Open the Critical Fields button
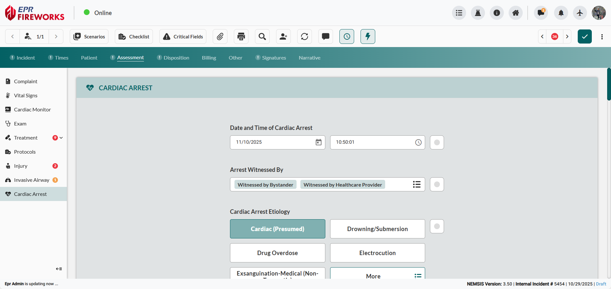The height and width of the screenshot is (289, 611). (183, 36)
